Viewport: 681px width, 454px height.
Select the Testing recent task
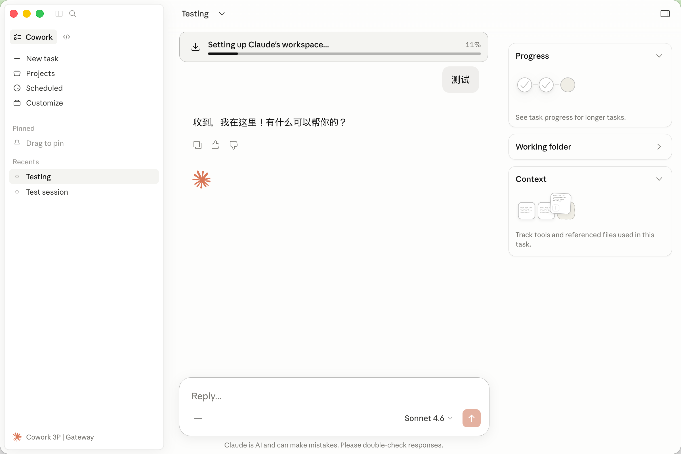[84, 176]
